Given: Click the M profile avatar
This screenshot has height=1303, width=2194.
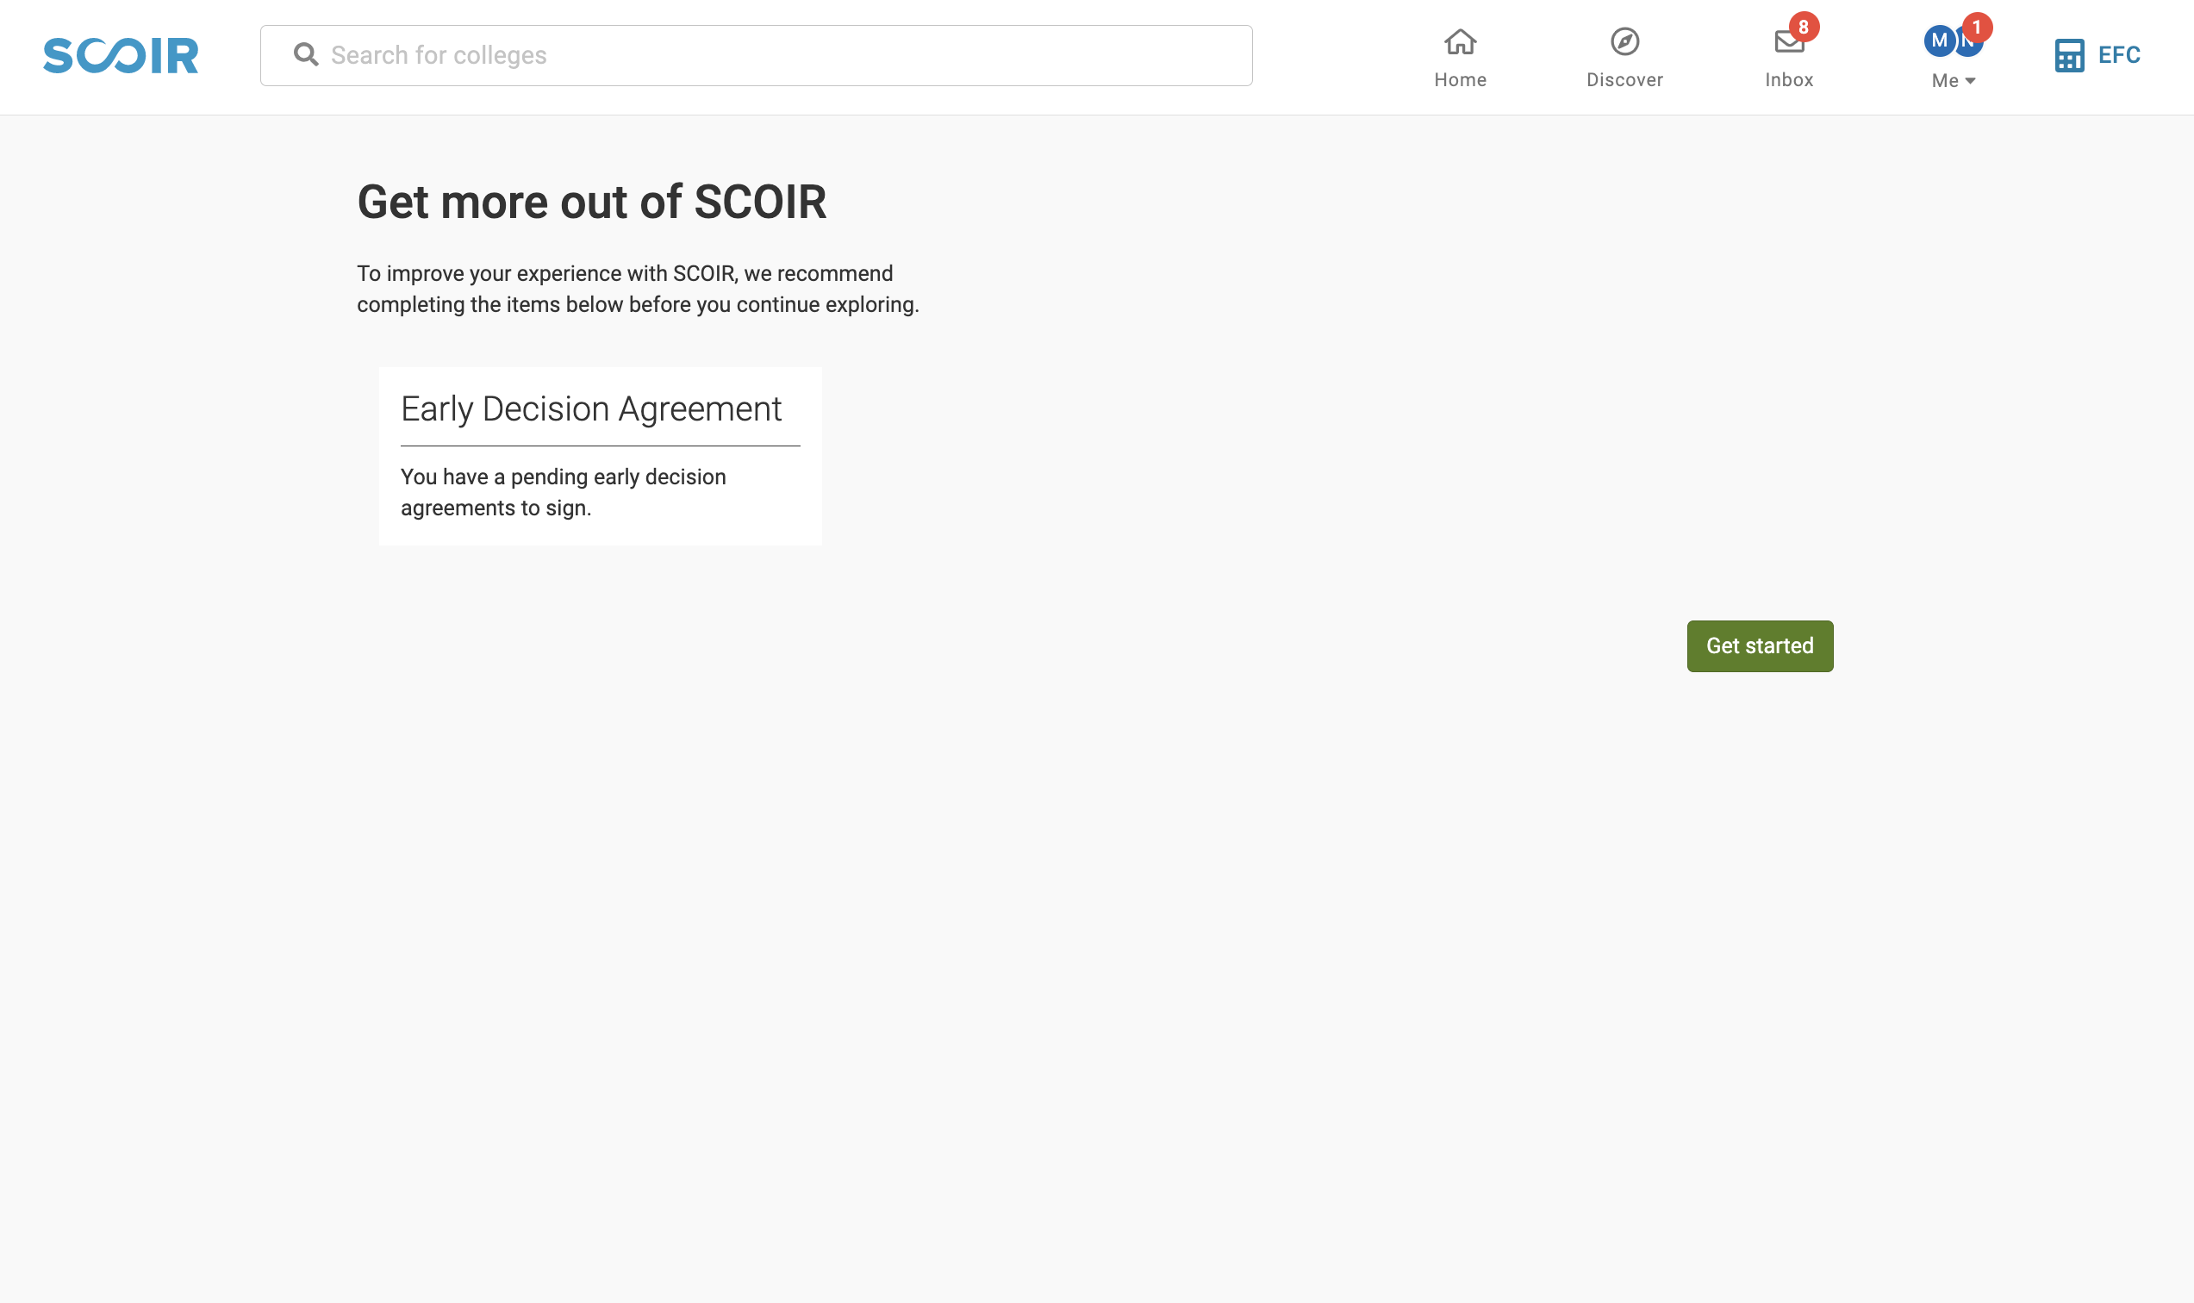Looking at the screenshot, I should click(1939, 41).
